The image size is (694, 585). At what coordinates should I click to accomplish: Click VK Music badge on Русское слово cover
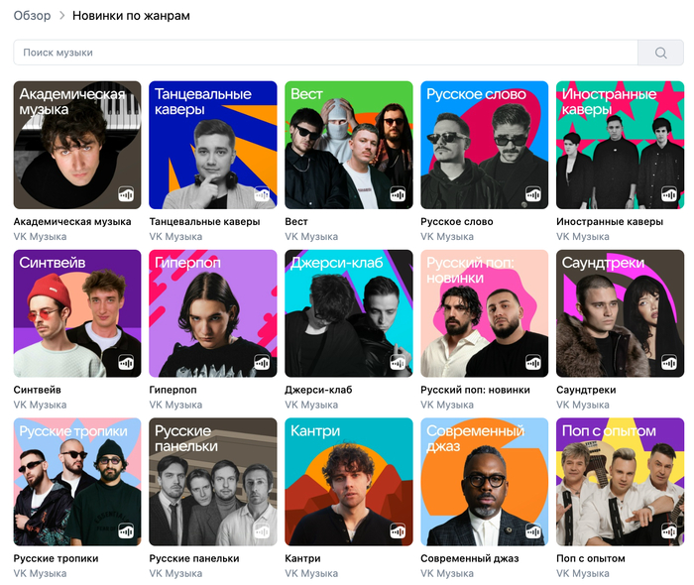point(533,194)
